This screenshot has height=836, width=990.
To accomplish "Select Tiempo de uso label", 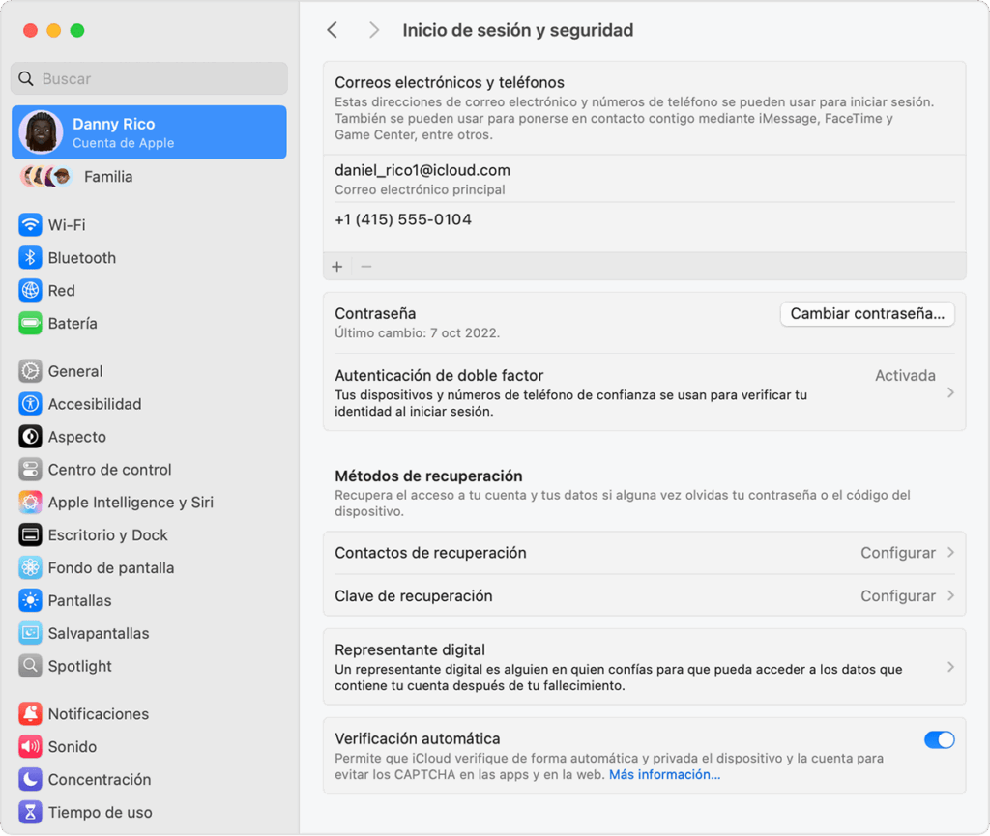I will (100, 813).
